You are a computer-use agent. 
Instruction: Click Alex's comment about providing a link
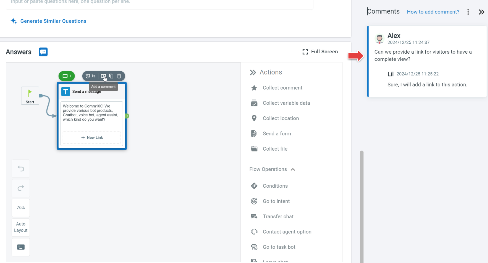423,56
